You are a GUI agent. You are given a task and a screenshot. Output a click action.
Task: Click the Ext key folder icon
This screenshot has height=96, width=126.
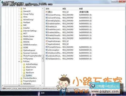(x=22, y=9)
